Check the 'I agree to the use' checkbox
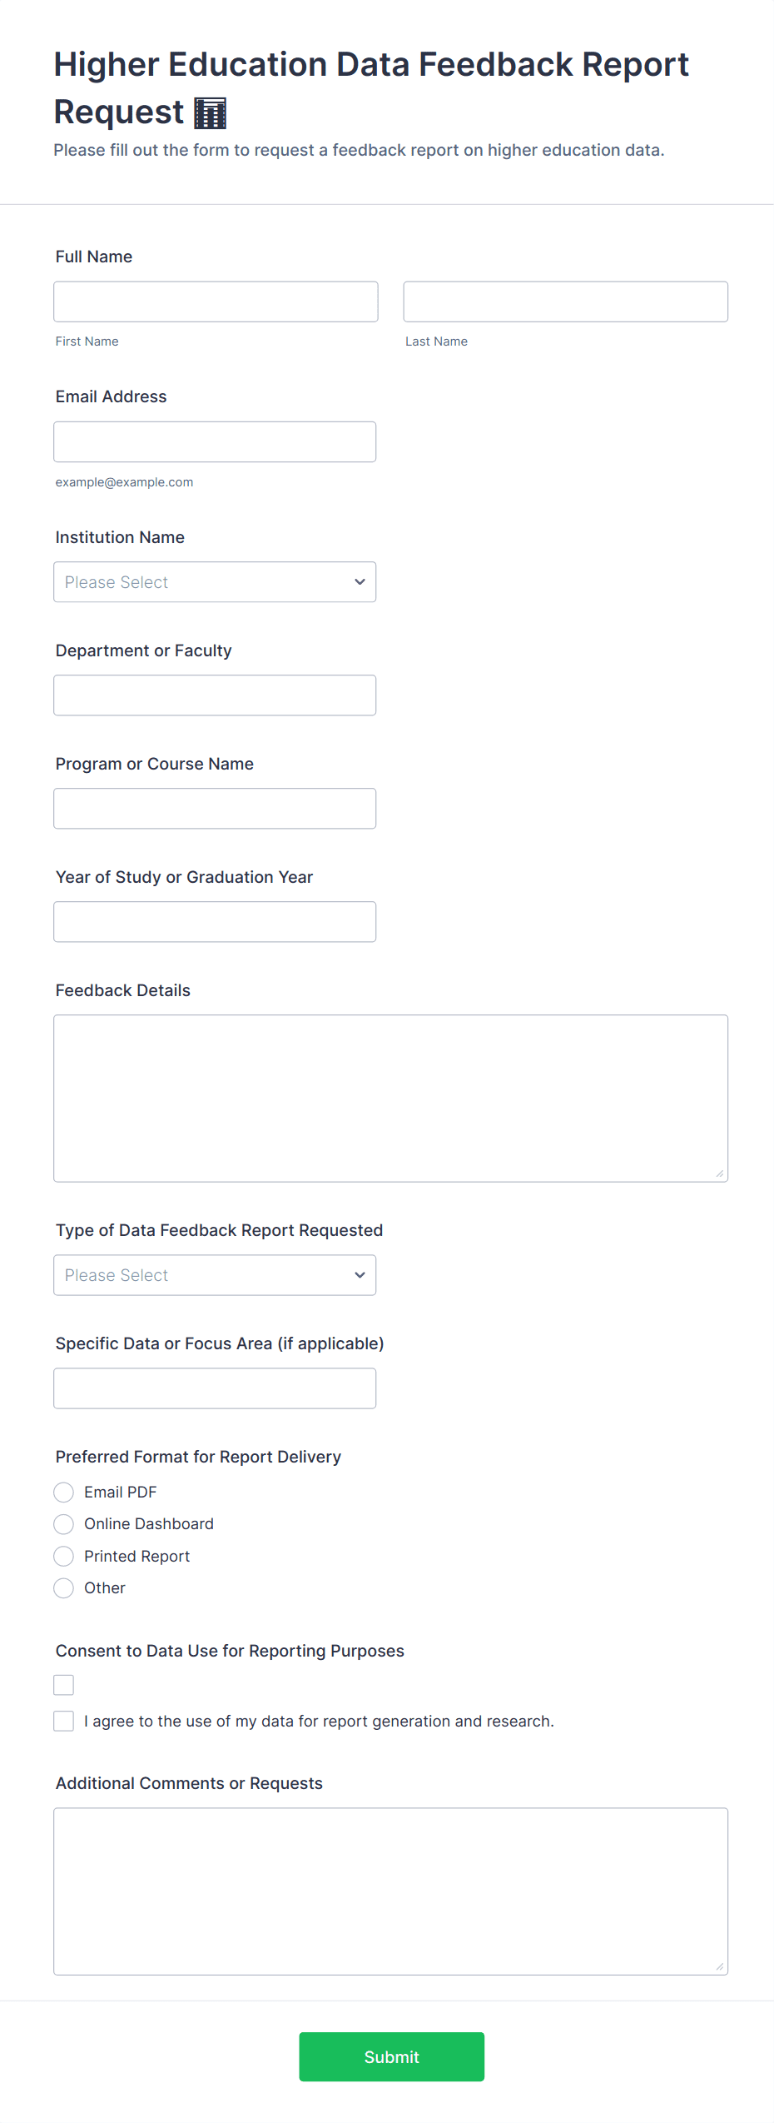This screenshot has width=774, height=2123. pos(64,1721)
